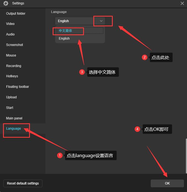187x192 pixels.
Task: Select the Screenshot settings section
Action: point(14,45)
